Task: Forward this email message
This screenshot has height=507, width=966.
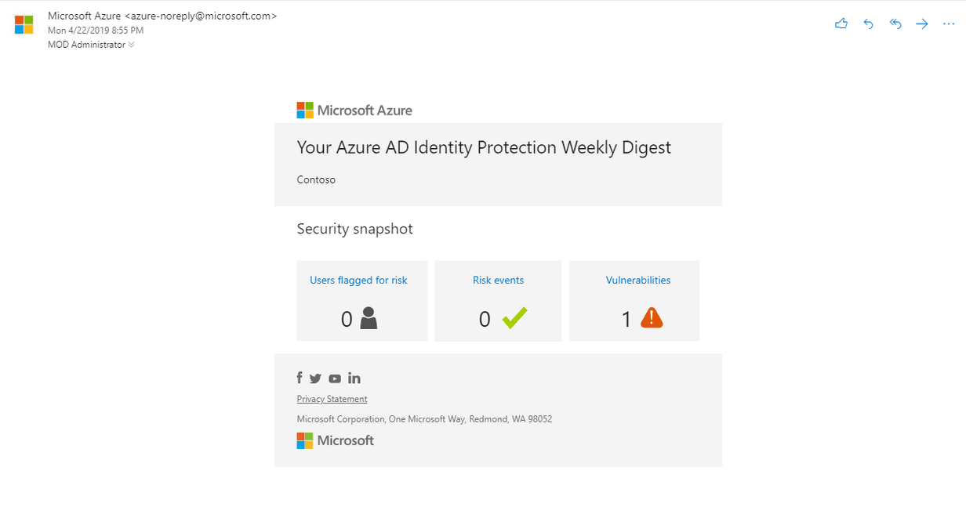Action: click(922, 24)
